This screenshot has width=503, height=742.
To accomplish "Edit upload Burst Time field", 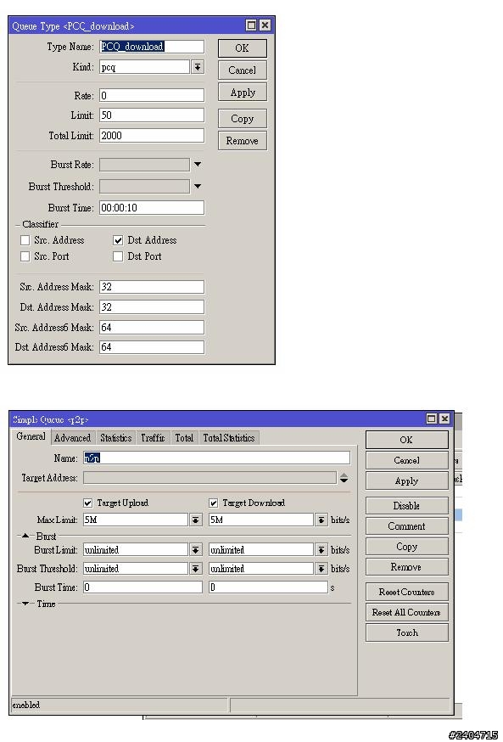I will pyautogui.click(x=143, y=587).
